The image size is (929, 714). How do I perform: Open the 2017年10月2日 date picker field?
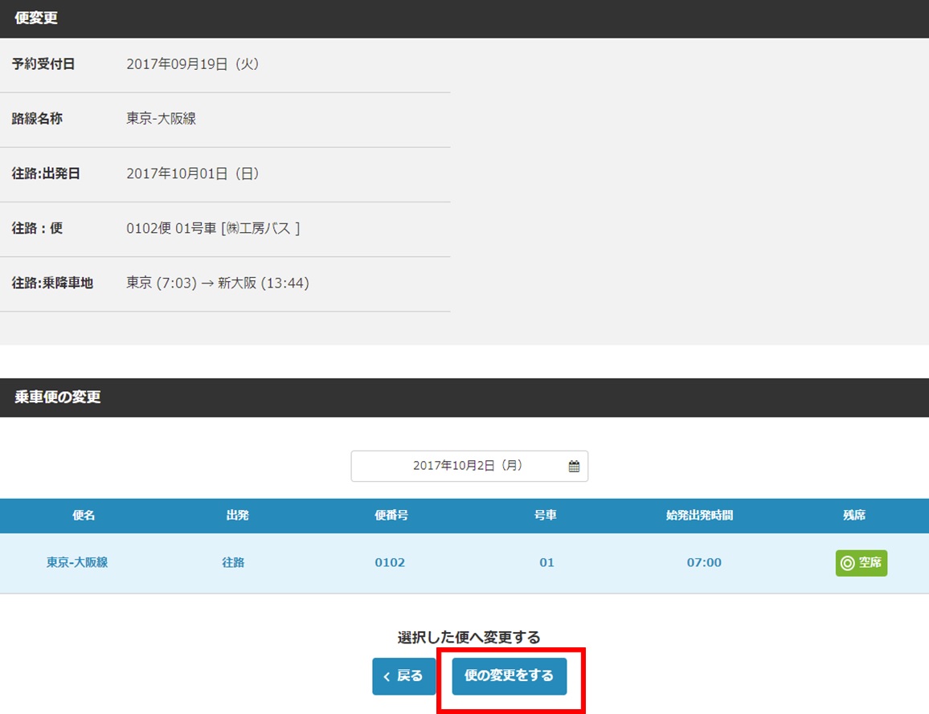pyautogui.click(x=469, y=466)
